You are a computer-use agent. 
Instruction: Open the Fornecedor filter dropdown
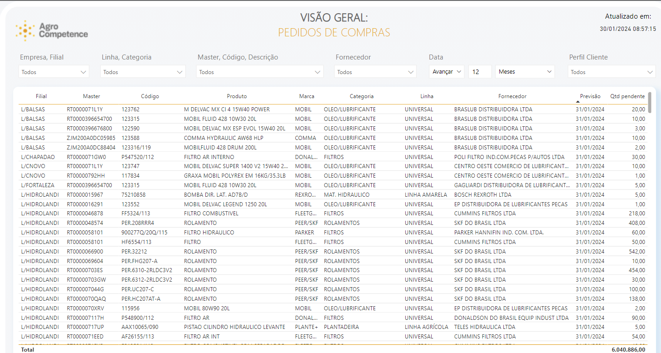[x=375, y=72]
